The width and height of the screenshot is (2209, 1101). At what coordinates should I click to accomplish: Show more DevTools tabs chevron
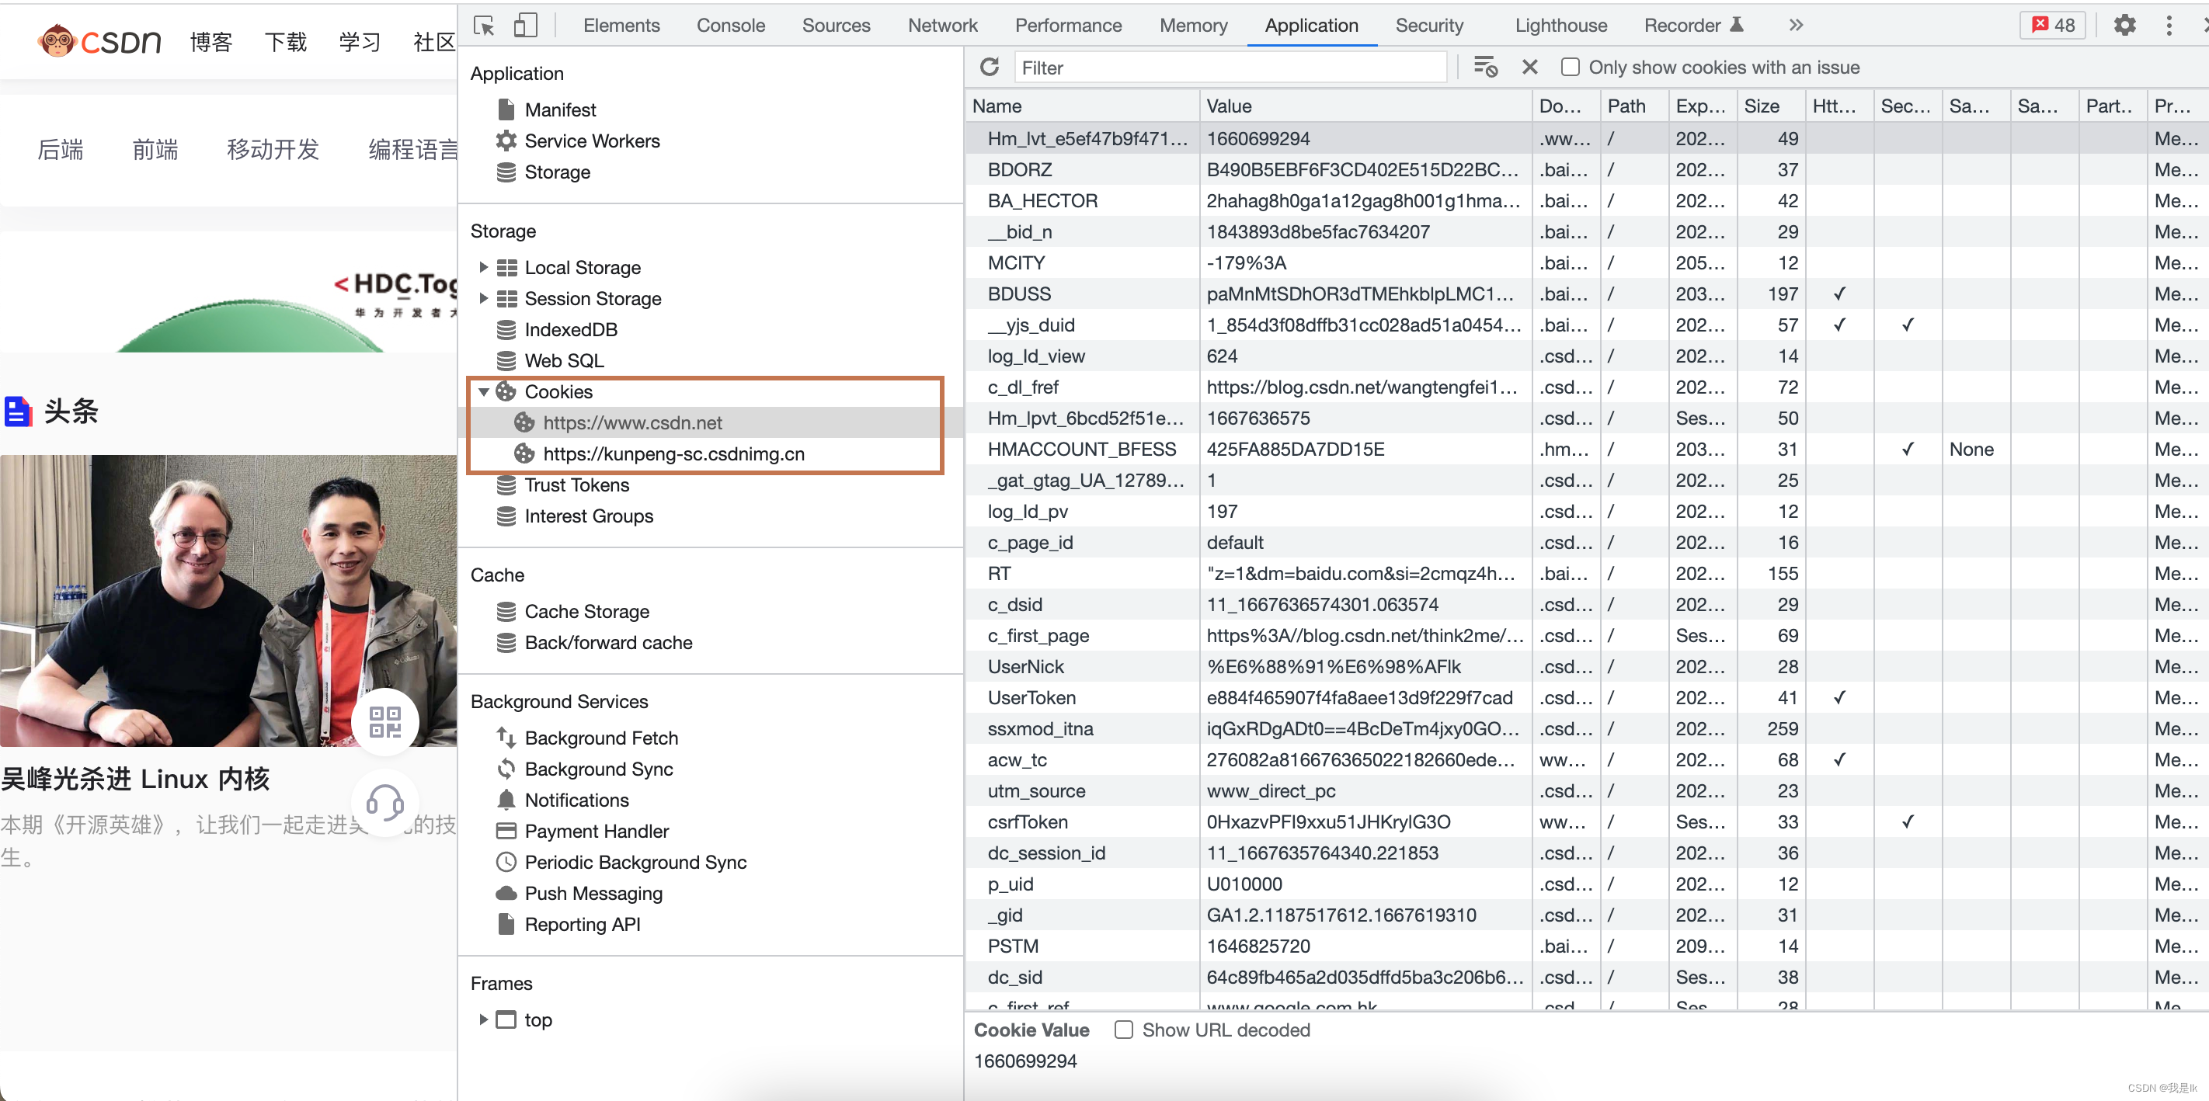click(x=1796, y=26)
